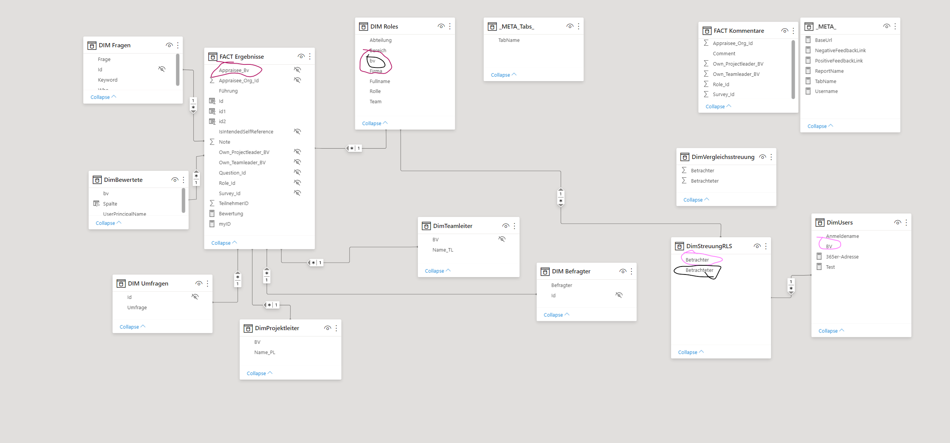Open the DIM Roles more options menu
This screenshot has width=950, height=443.
(450, 26)
